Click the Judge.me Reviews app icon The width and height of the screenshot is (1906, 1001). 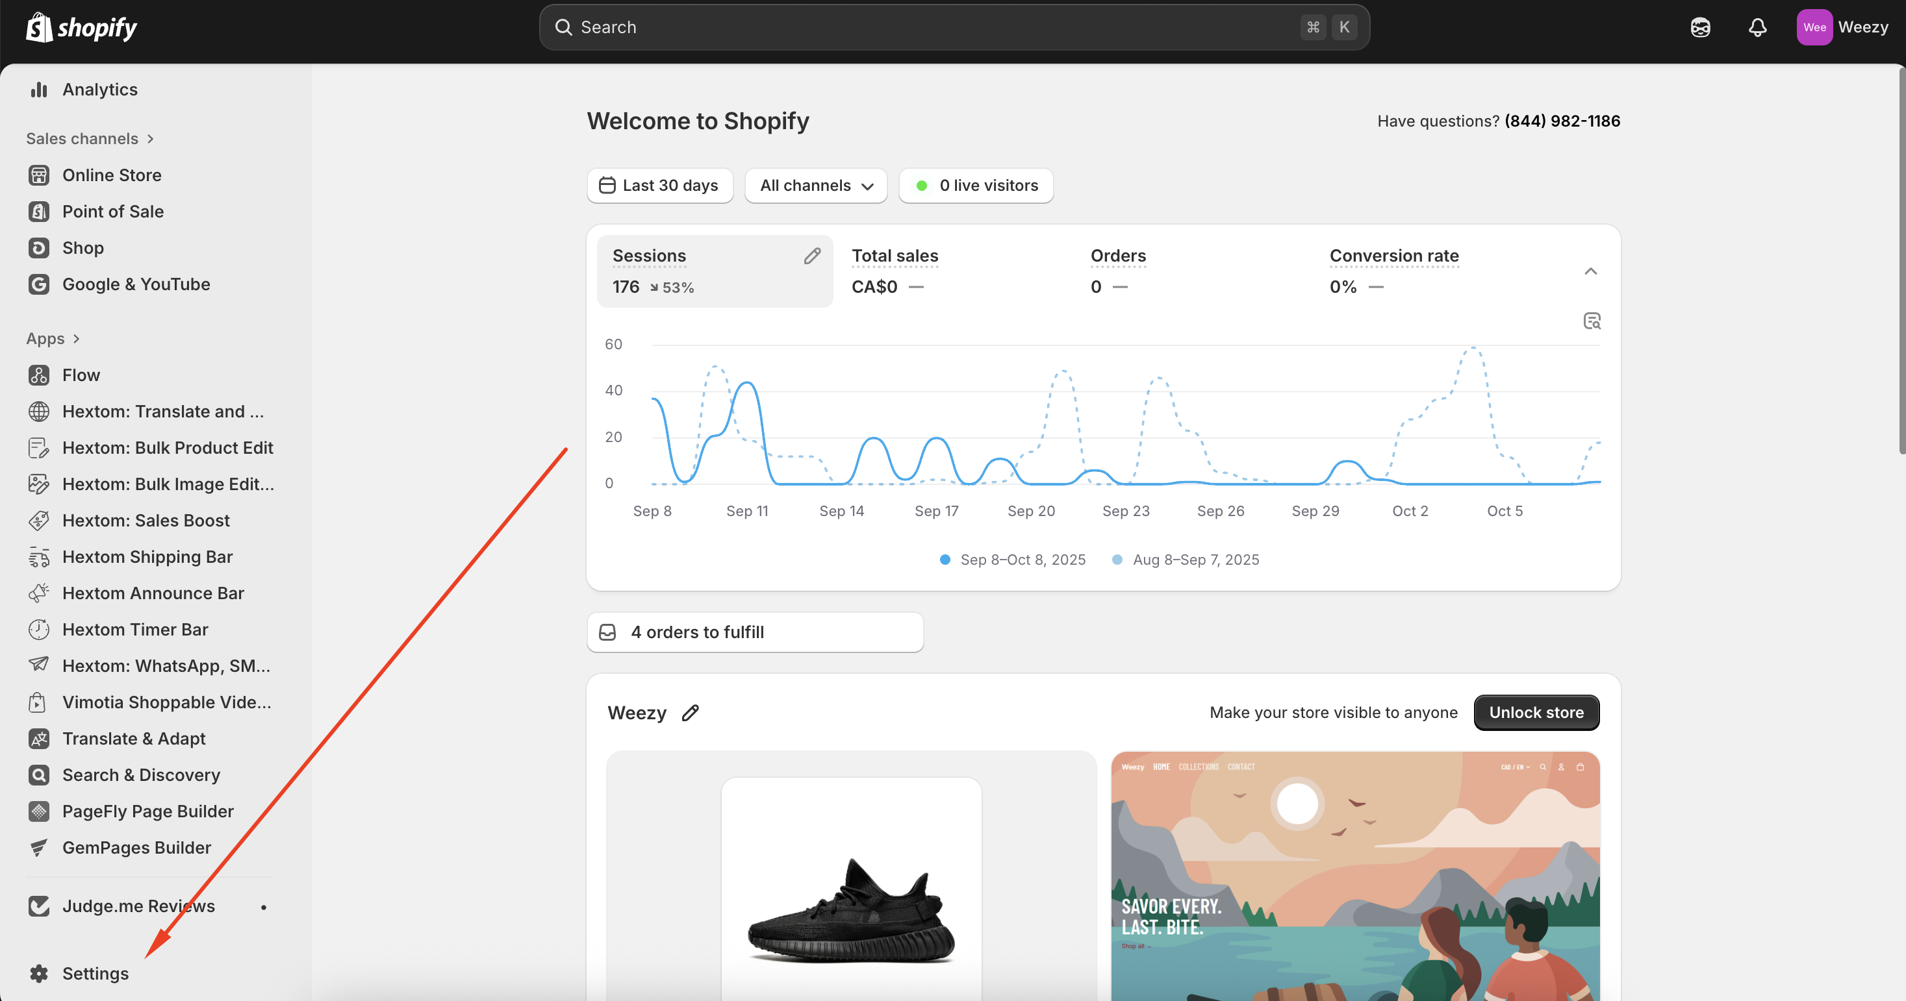point(38,906)
